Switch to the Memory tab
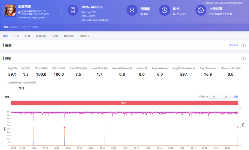249x150 pixels. pyautogui.click(x=41, y=36)
